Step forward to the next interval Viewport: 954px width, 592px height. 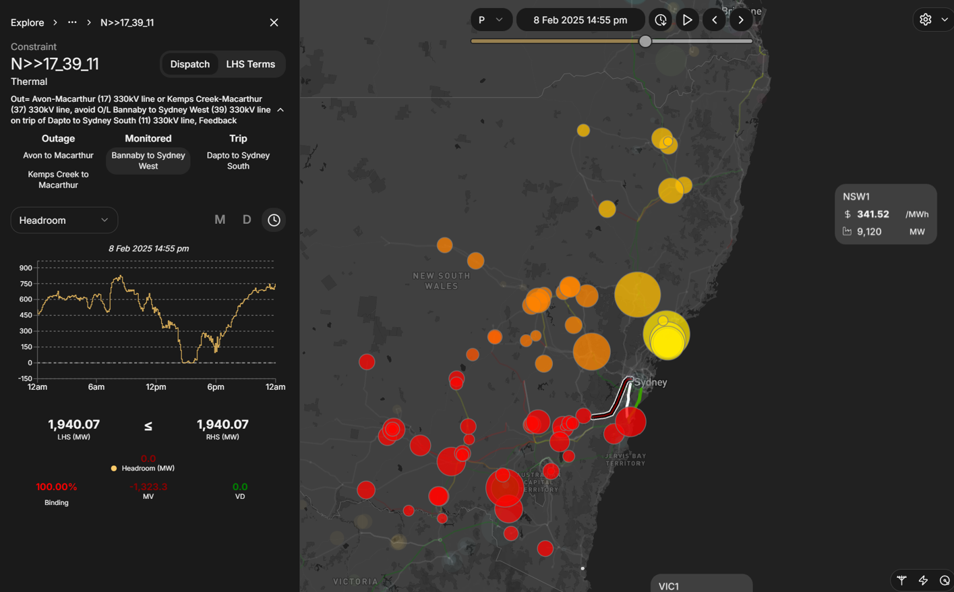[741, 20]
